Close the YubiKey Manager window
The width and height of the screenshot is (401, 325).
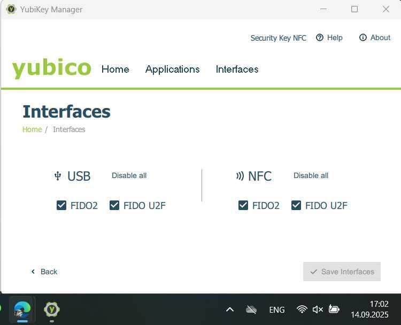[386, 9]
